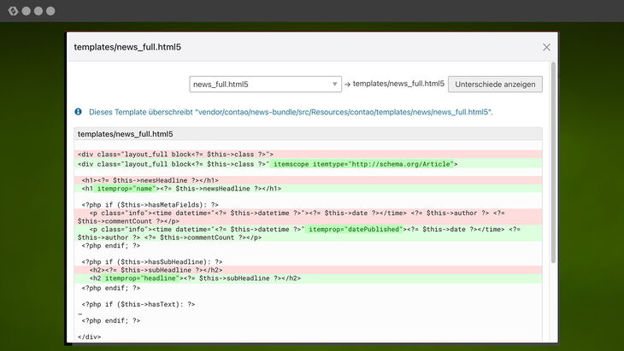This screenshot has height=351, width=624.
Task: Click the first gray circle window button
Action: [x=26, y=11]
